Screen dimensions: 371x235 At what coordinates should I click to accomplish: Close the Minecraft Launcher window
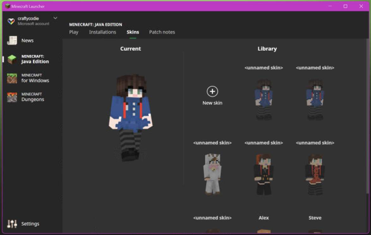click(x=361, y=6)
